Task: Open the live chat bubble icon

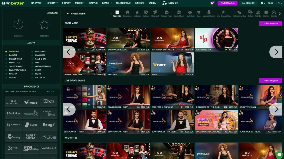Action: tap(279, 155)
